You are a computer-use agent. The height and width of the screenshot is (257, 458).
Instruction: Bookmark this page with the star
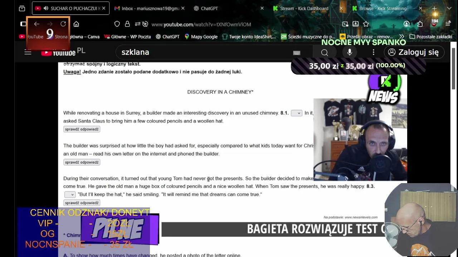pyautogui.click(x=366, y=24)
